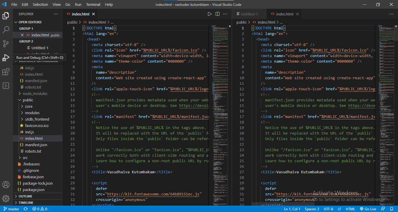
Task: Open Run and Debug view
Action: point(6,58)
